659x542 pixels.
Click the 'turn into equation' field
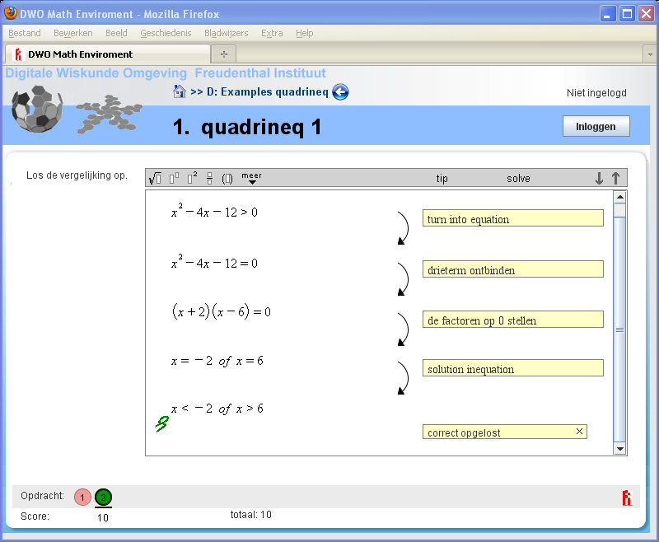[x=512, y=218]
